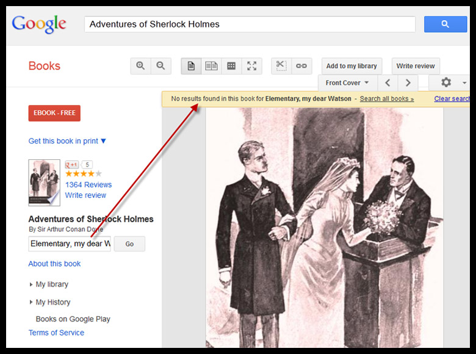Enter full screen mode
Screen dimensions: 476x354
251,66
